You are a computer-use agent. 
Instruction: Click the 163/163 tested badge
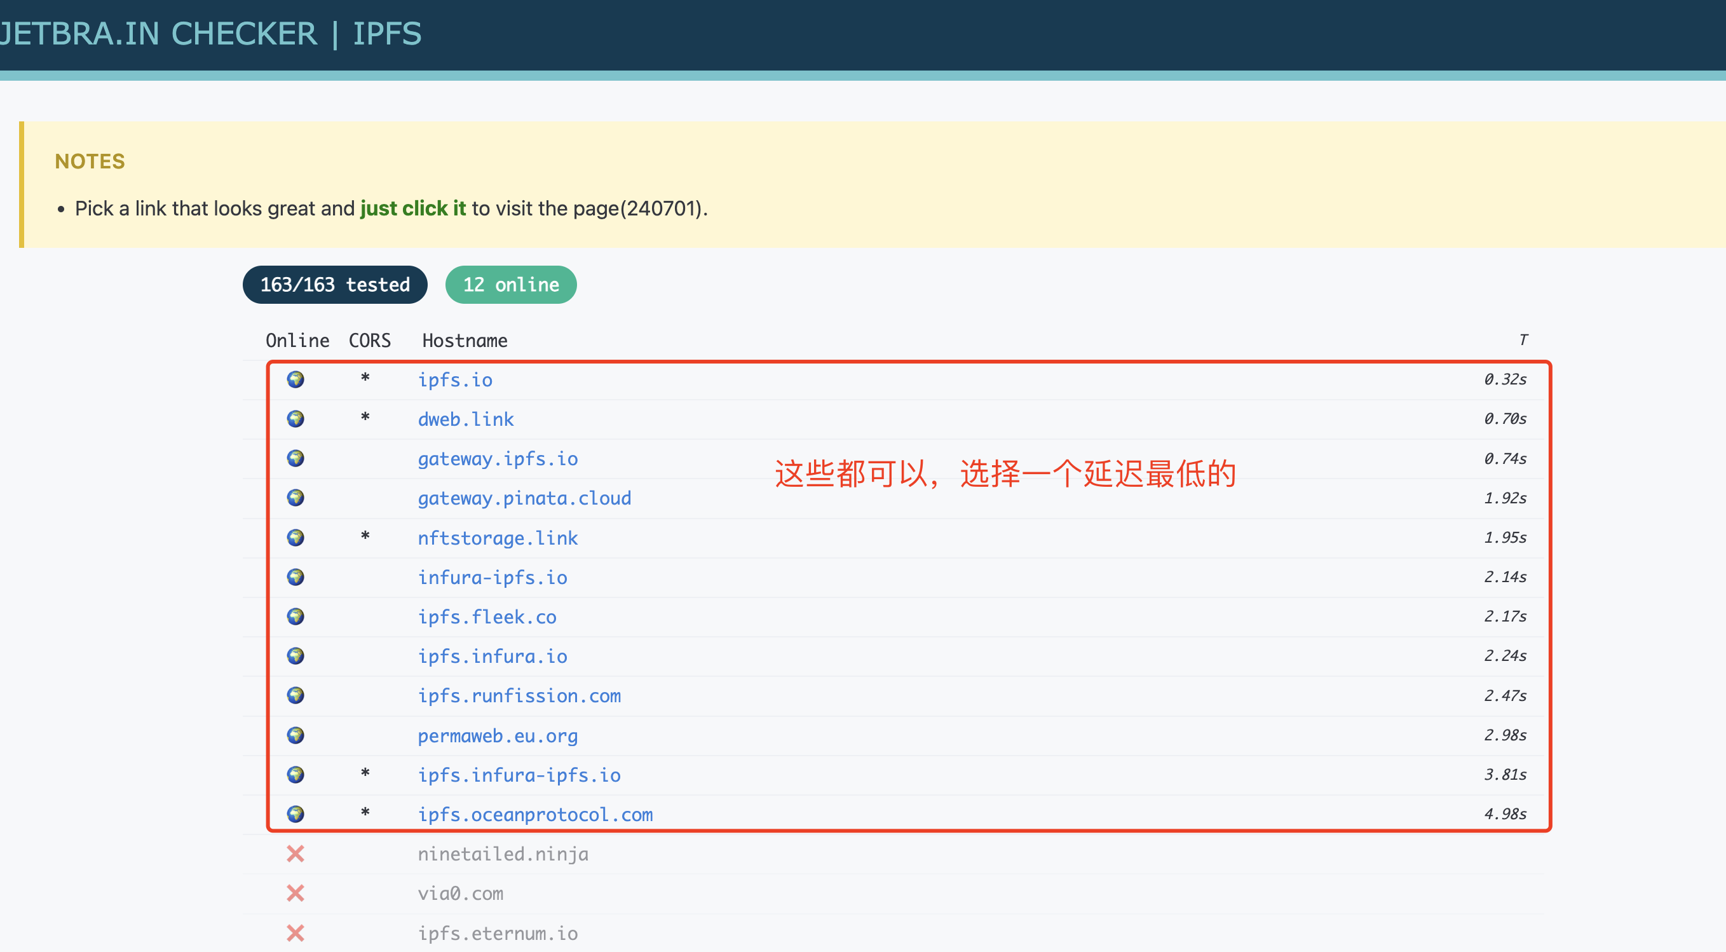335,285
